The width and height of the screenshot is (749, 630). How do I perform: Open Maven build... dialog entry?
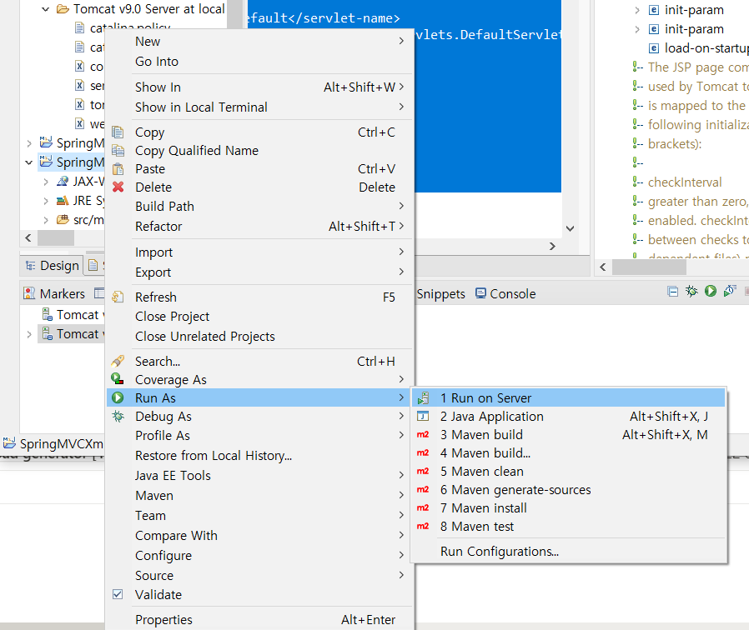[x=568, y=453]
